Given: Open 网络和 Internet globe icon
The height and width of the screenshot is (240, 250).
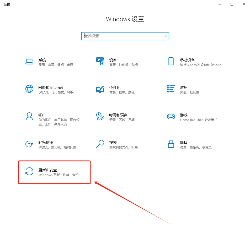Looking at the screenshot, I should tap(29, 89).
